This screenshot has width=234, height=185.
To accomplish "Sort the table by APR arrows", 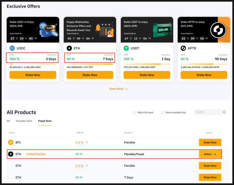I will pyautogui.click(x=82, y=133).
